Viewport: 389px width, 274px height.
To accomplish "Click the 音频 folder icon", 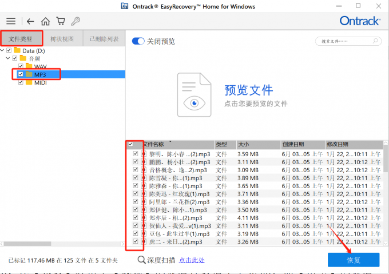I will click(23, 58).
